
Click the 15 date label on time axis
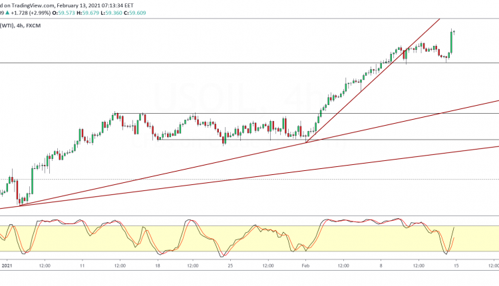(x=455, y=265)
